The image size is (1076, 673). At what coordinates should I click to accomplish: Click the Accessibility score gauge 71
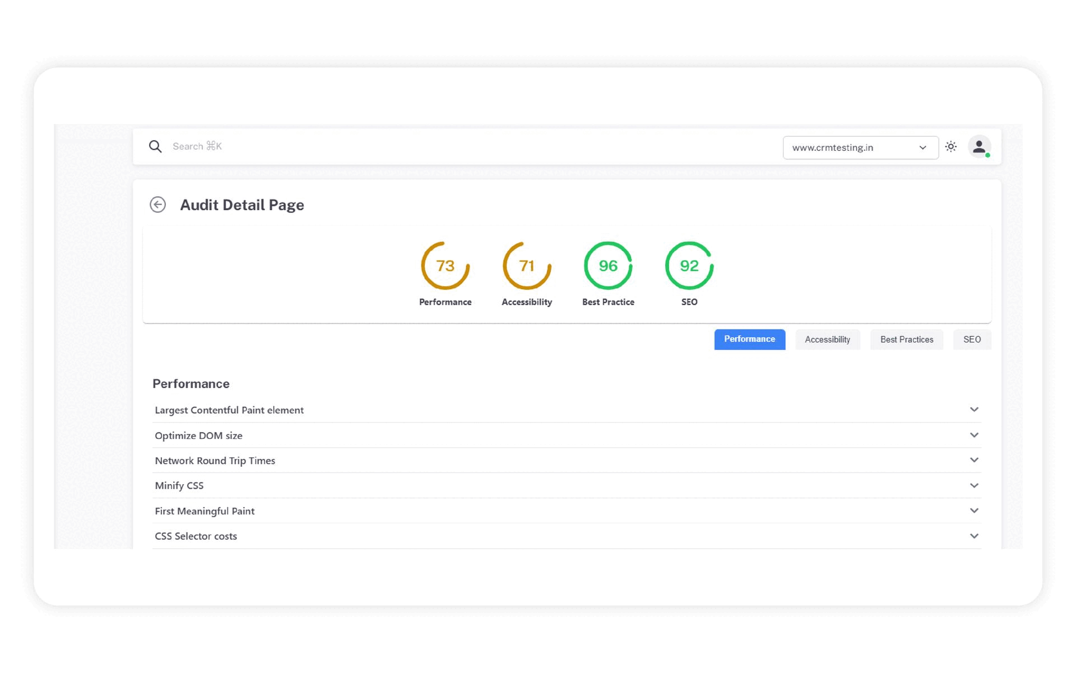(x=526, y=266)
